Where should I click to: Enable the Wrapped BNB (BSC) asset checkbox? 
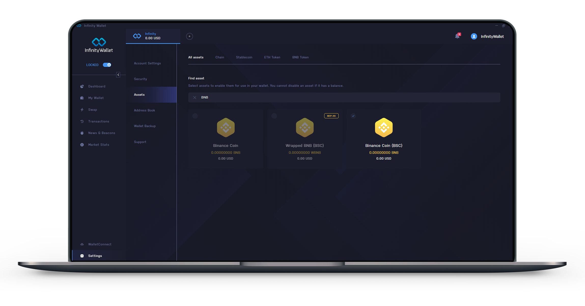pyautogui.click(x=274, y=115)
